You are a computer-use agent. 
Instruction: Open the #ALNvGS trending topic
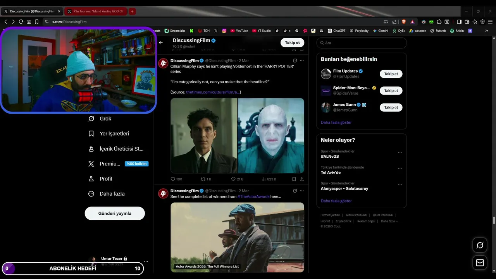tap(330, 157)
